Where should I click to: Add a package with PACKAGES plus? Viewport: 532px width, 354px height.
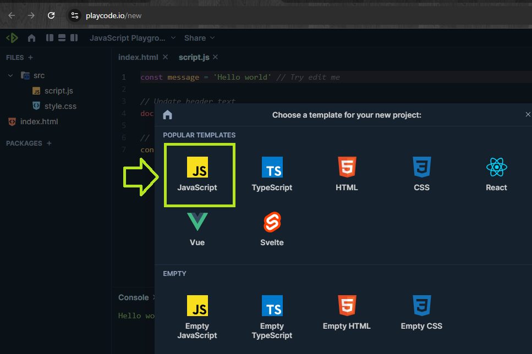(49, 143)
